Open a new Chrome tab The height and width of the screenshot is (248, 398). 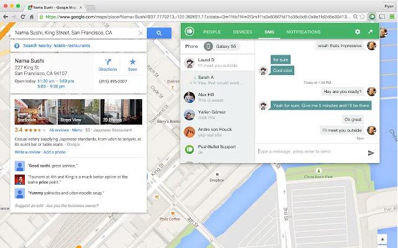(91, 8)
